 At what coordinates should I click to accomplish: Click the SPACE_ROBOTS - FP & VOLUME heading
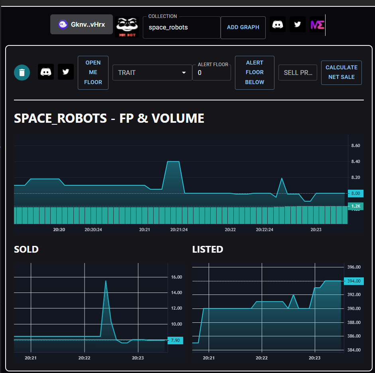tap(109, 118)
